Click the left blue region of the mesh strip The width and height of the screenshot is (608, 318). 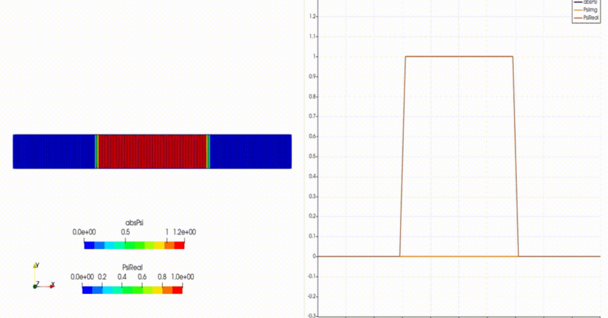pyautogui.click(x=54, y=151)
